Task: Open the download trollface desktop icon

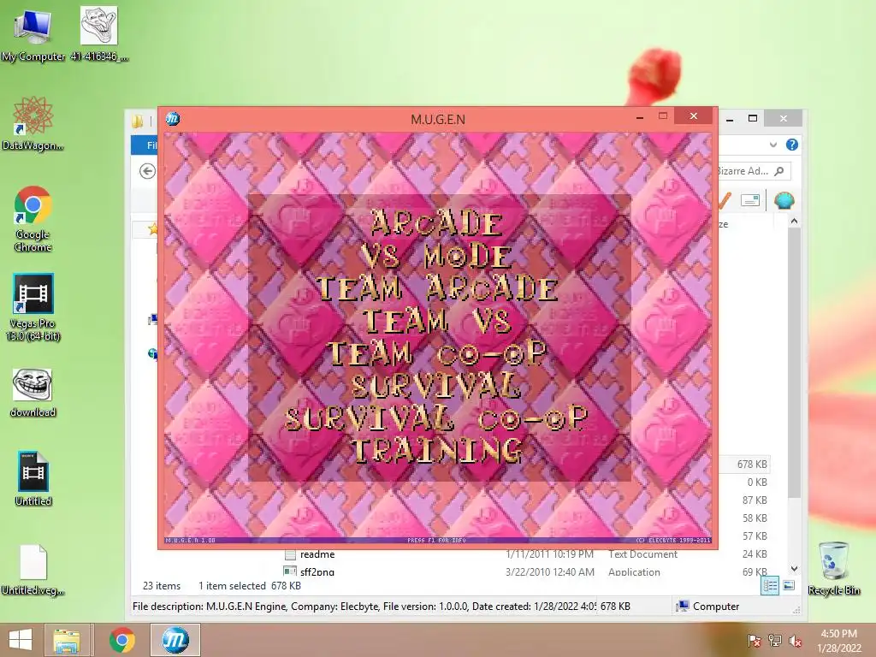Action: pyautogui.click(x=33, y=393)
